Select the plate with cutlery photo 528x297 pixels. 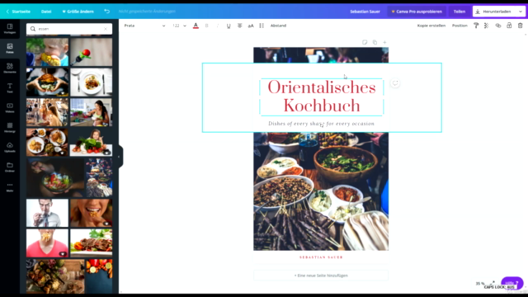tap(92, 82)
